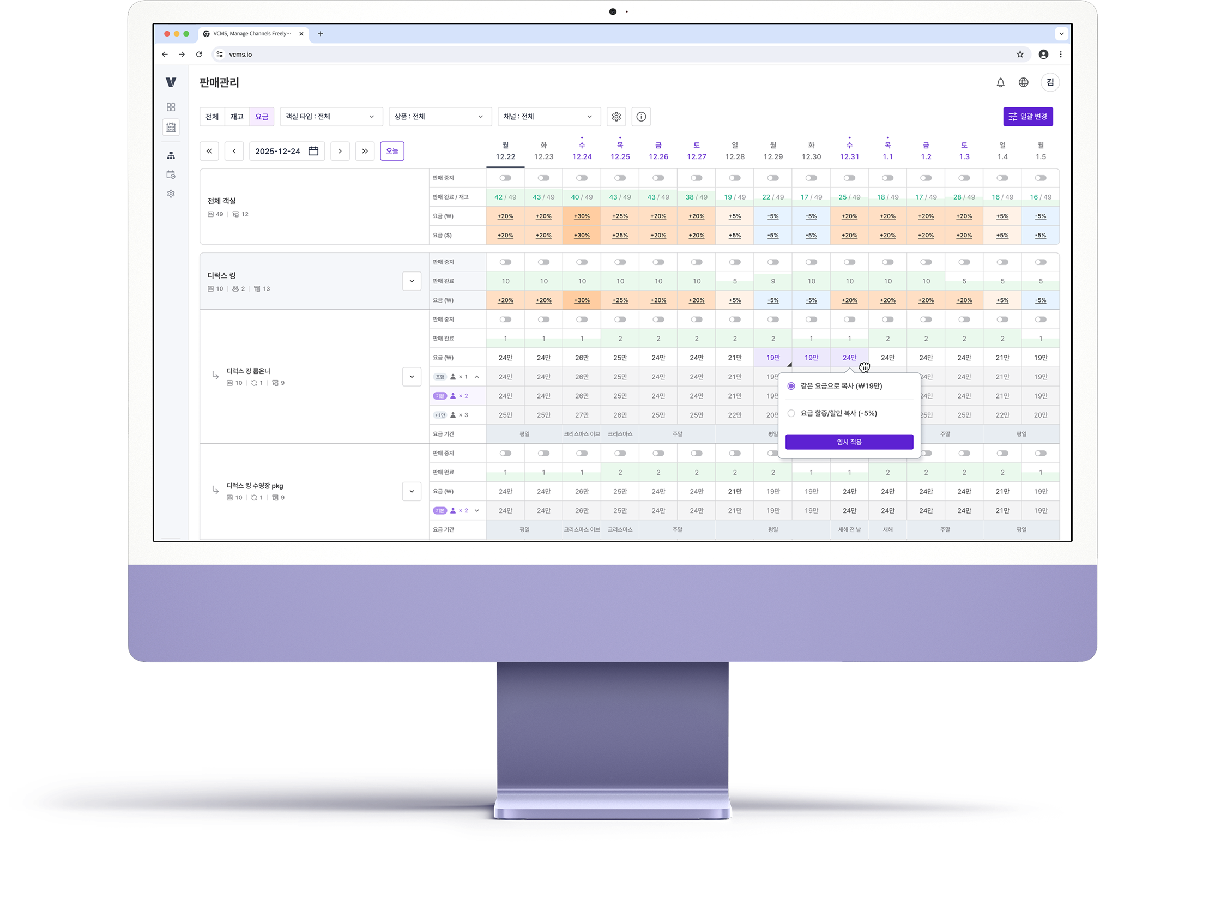Open the hierarchy tree icon in the sidebar
The image size is (1221, 905).
click(171, 156)
